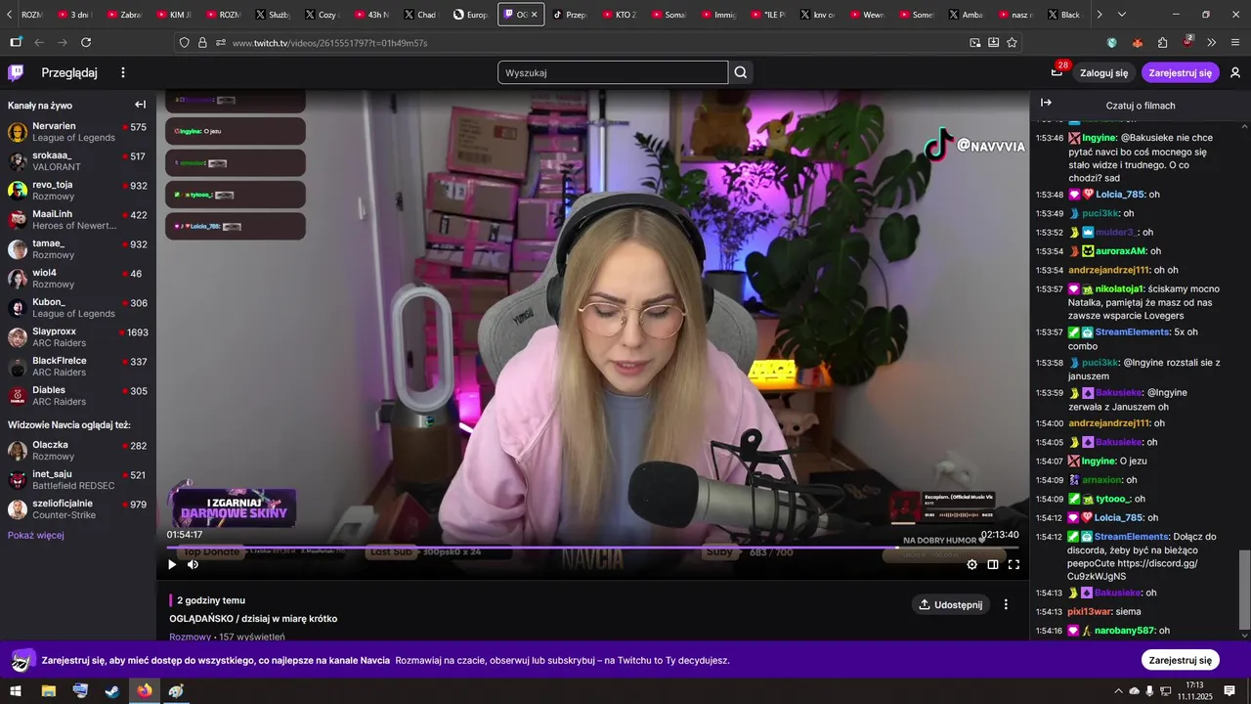
Task: Open the notifications inbox with 28 badge
Action: click(1057, 72)
